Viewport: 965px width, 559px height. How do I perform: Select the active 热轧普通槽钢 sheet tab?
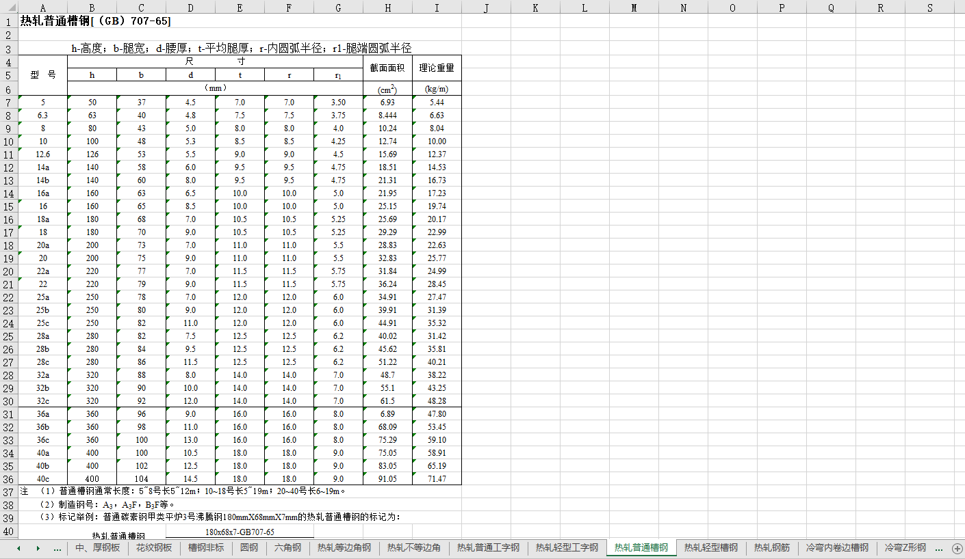coord(641,548)
